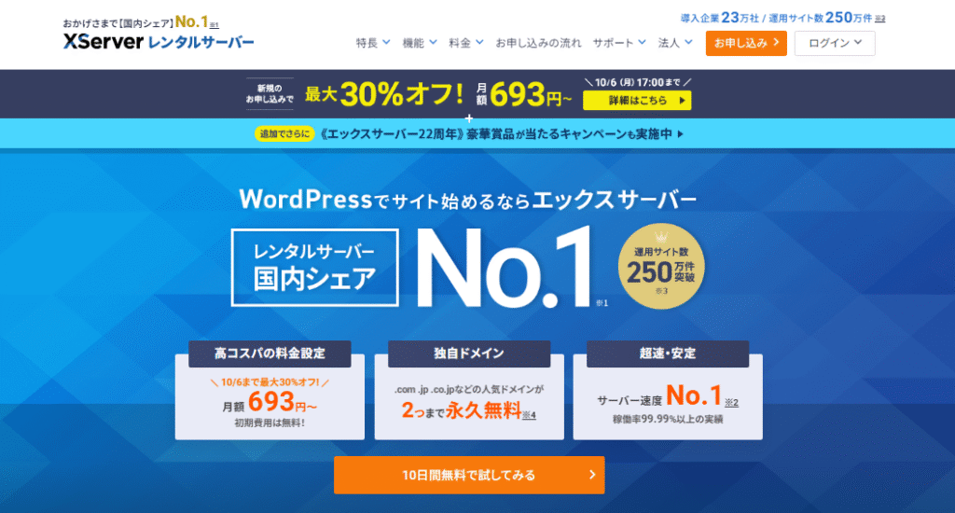Start the 10日間無料で試してみる trial

click(x=469, y=475)
